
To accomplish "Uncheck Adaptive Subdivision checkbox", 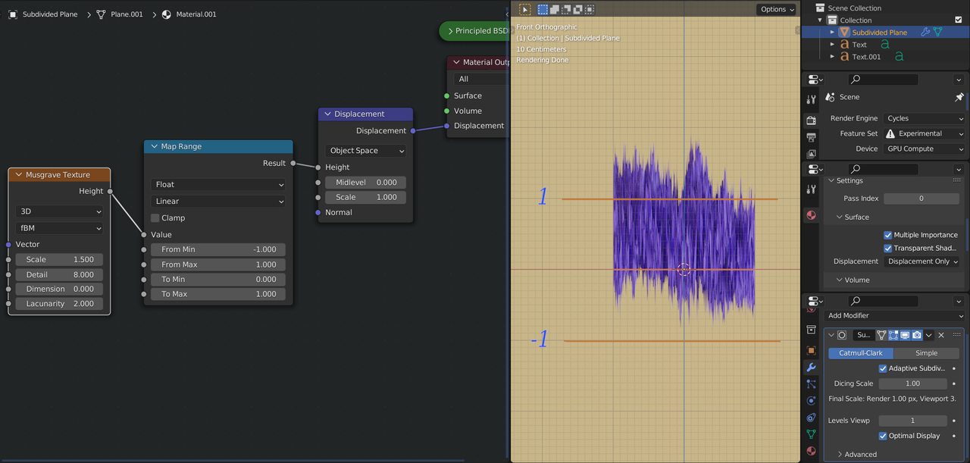I will pos(883,368).
